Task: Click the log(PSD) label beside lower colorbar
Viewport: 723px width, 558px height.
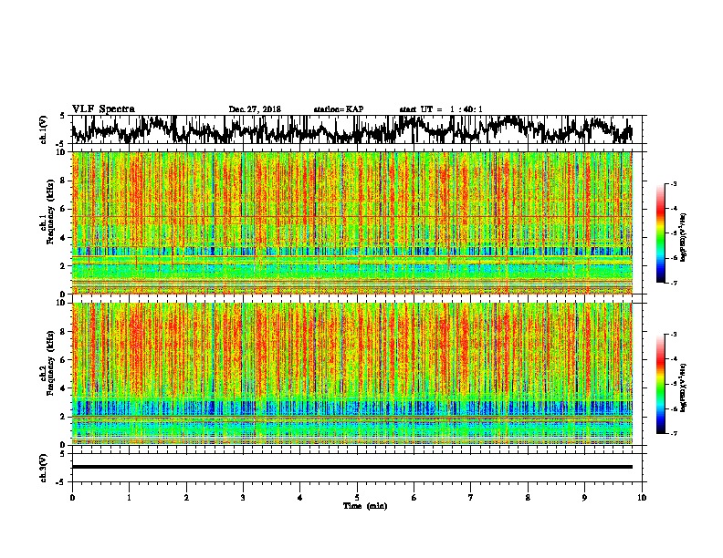Action: point(683,387)
